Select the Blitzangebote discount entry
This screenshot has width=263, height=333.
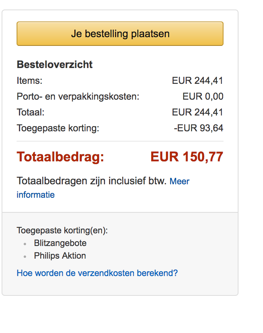coord(60,243)
